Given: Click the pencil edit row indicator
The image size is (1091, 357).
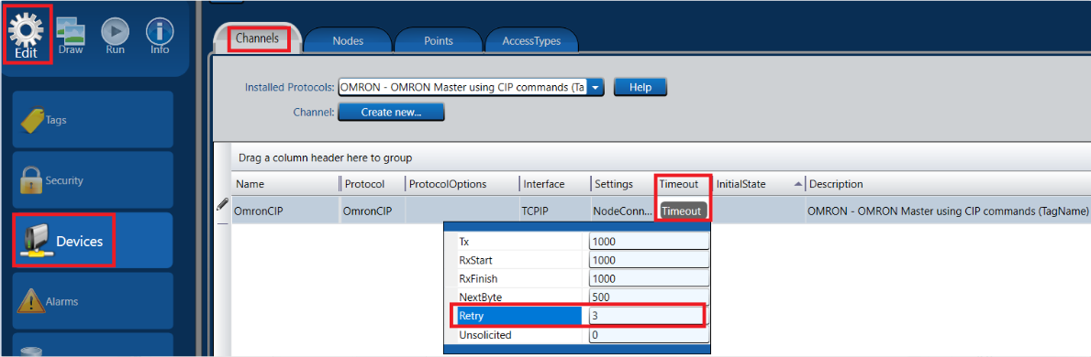Looking at the screenshot, I should click(223, 204).
